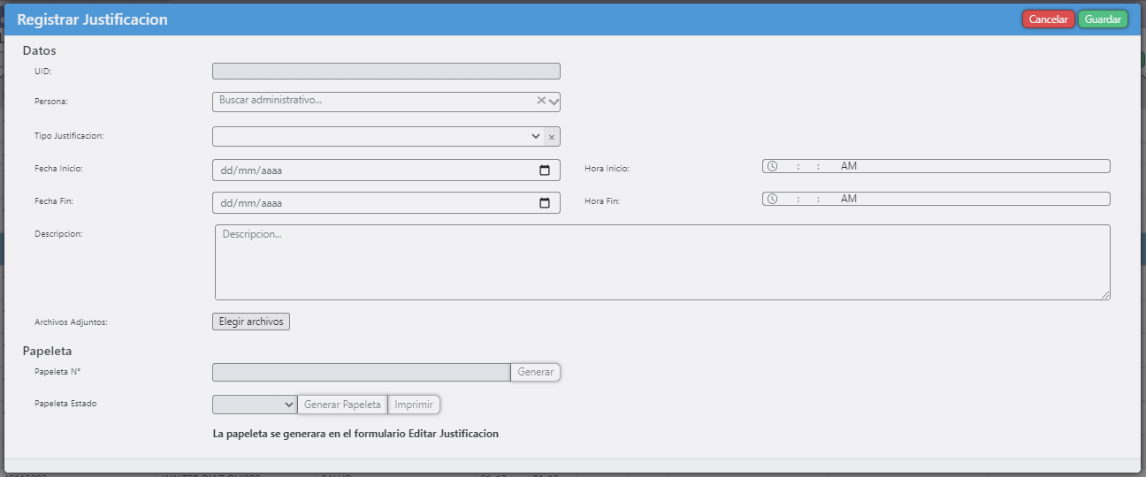Click the Generar button beside Papeleta N°
This screenshot has height=477, width=1146.
[x=535, y=372]
